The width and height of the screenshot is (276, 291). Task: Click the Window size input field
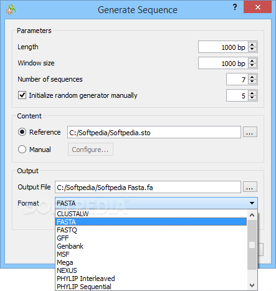tap(223, 63)
